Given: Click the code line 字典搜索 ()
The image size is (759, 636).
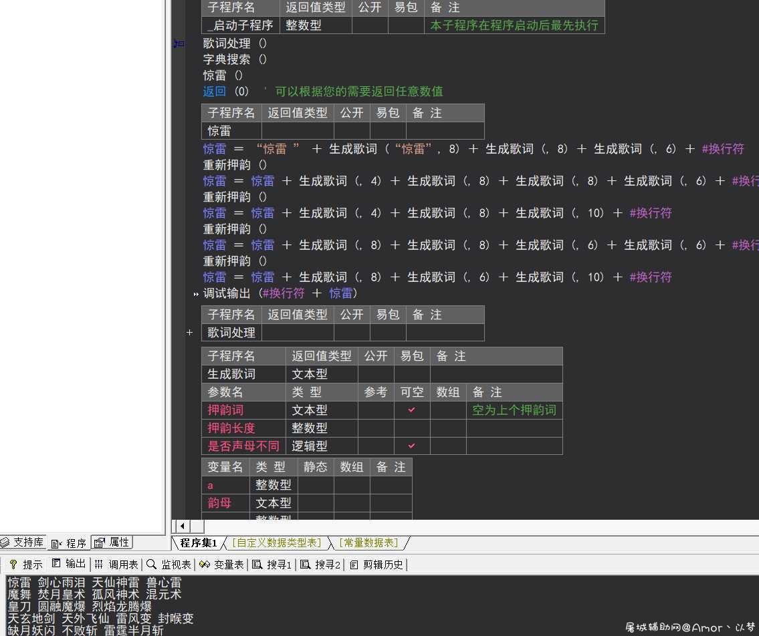Looking at the screenshot, I should [x=235, y=59].
